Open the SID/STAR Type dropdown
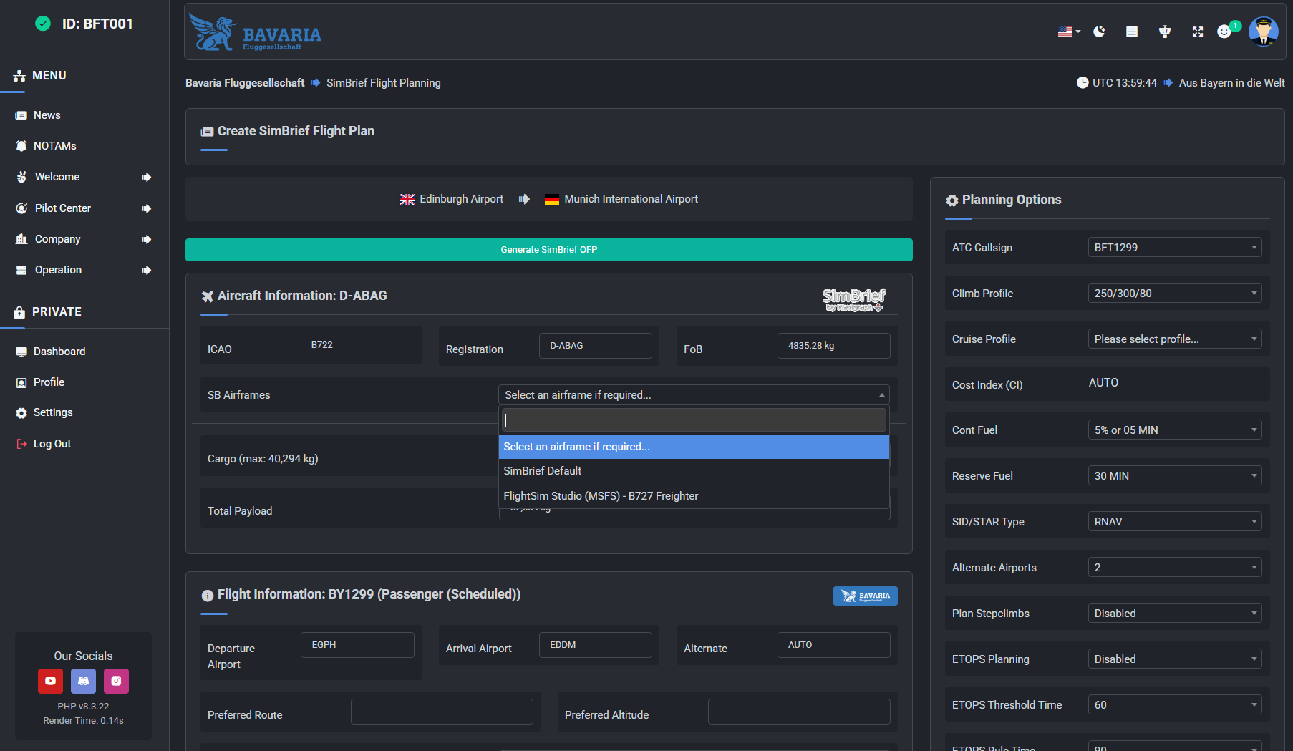 (1175, 522)
